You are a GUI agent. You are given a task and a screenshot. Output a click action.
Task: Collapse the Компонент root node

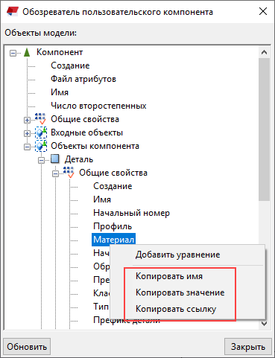pyautogui.click(x=13, y=53)
